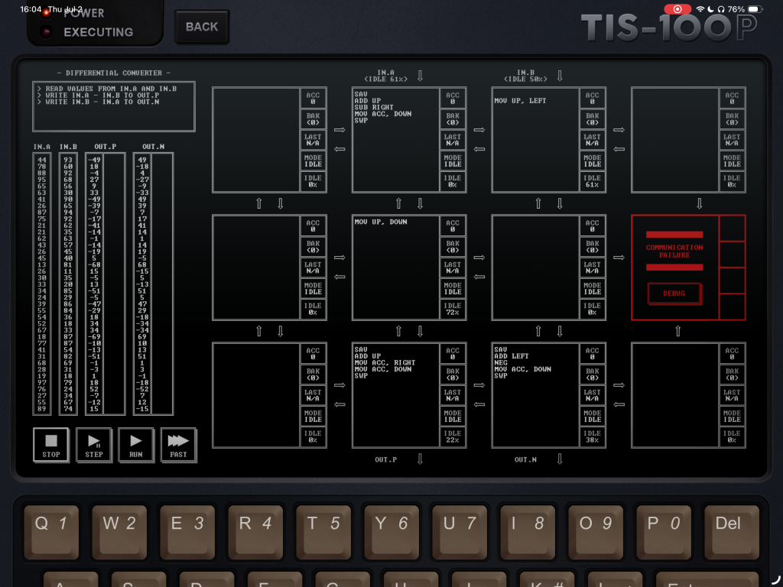Click the STOP playback button
This screenshot has height=587, width=783.
(x=51, y=444)
